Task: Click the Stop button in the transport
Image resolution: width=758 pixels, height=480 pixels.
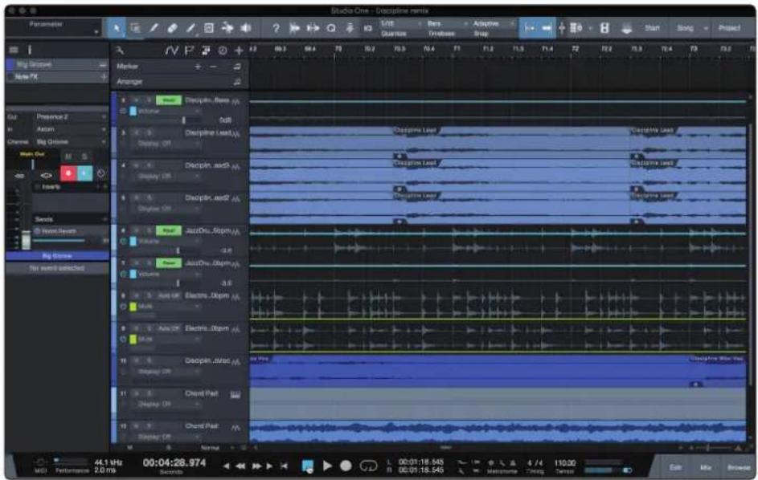Action: coord(307,466)
